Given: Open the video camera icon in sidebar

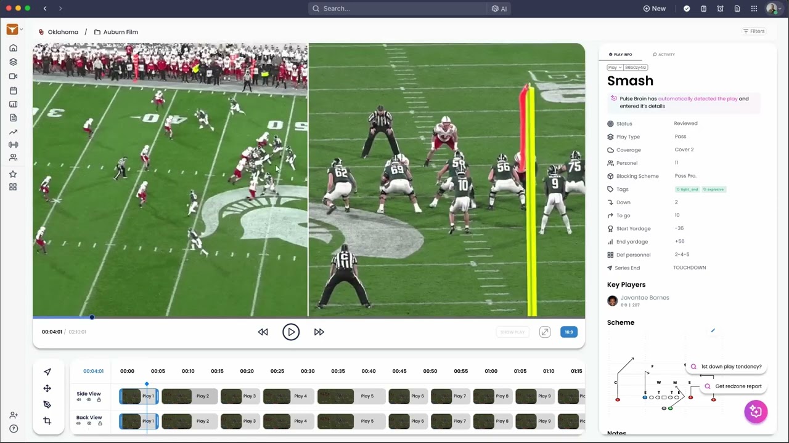Looking at the screenshot, I should coord(13,76).
